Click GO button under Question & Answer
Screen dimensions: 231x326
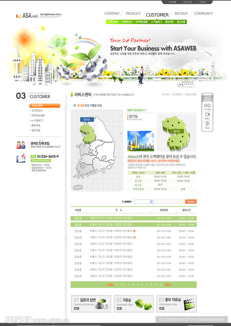click(76, 309)
